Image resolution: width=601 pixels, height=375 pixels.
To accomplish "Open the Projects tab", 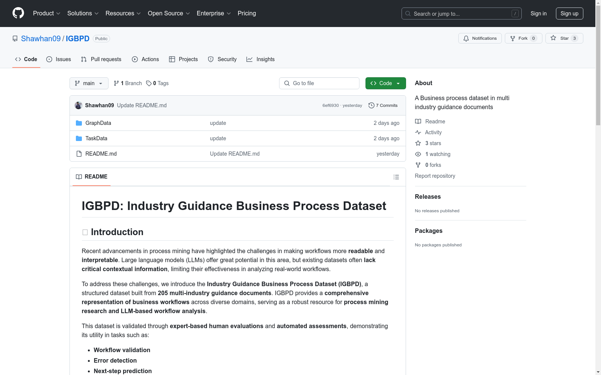I will point(183,59).
